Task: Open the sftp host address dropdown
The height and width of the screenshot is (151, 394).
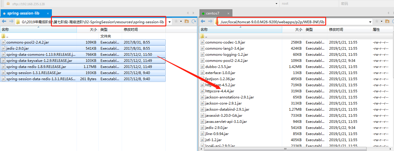Action: (276, 4)
